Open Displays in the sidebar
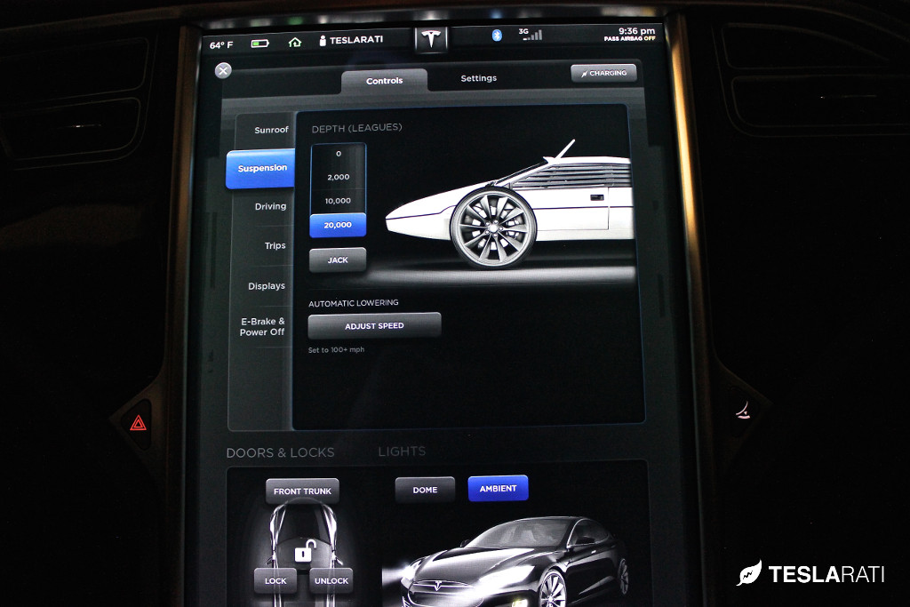Image resolution: width=910 pixels, height=607 pixels. coord(267,286)
